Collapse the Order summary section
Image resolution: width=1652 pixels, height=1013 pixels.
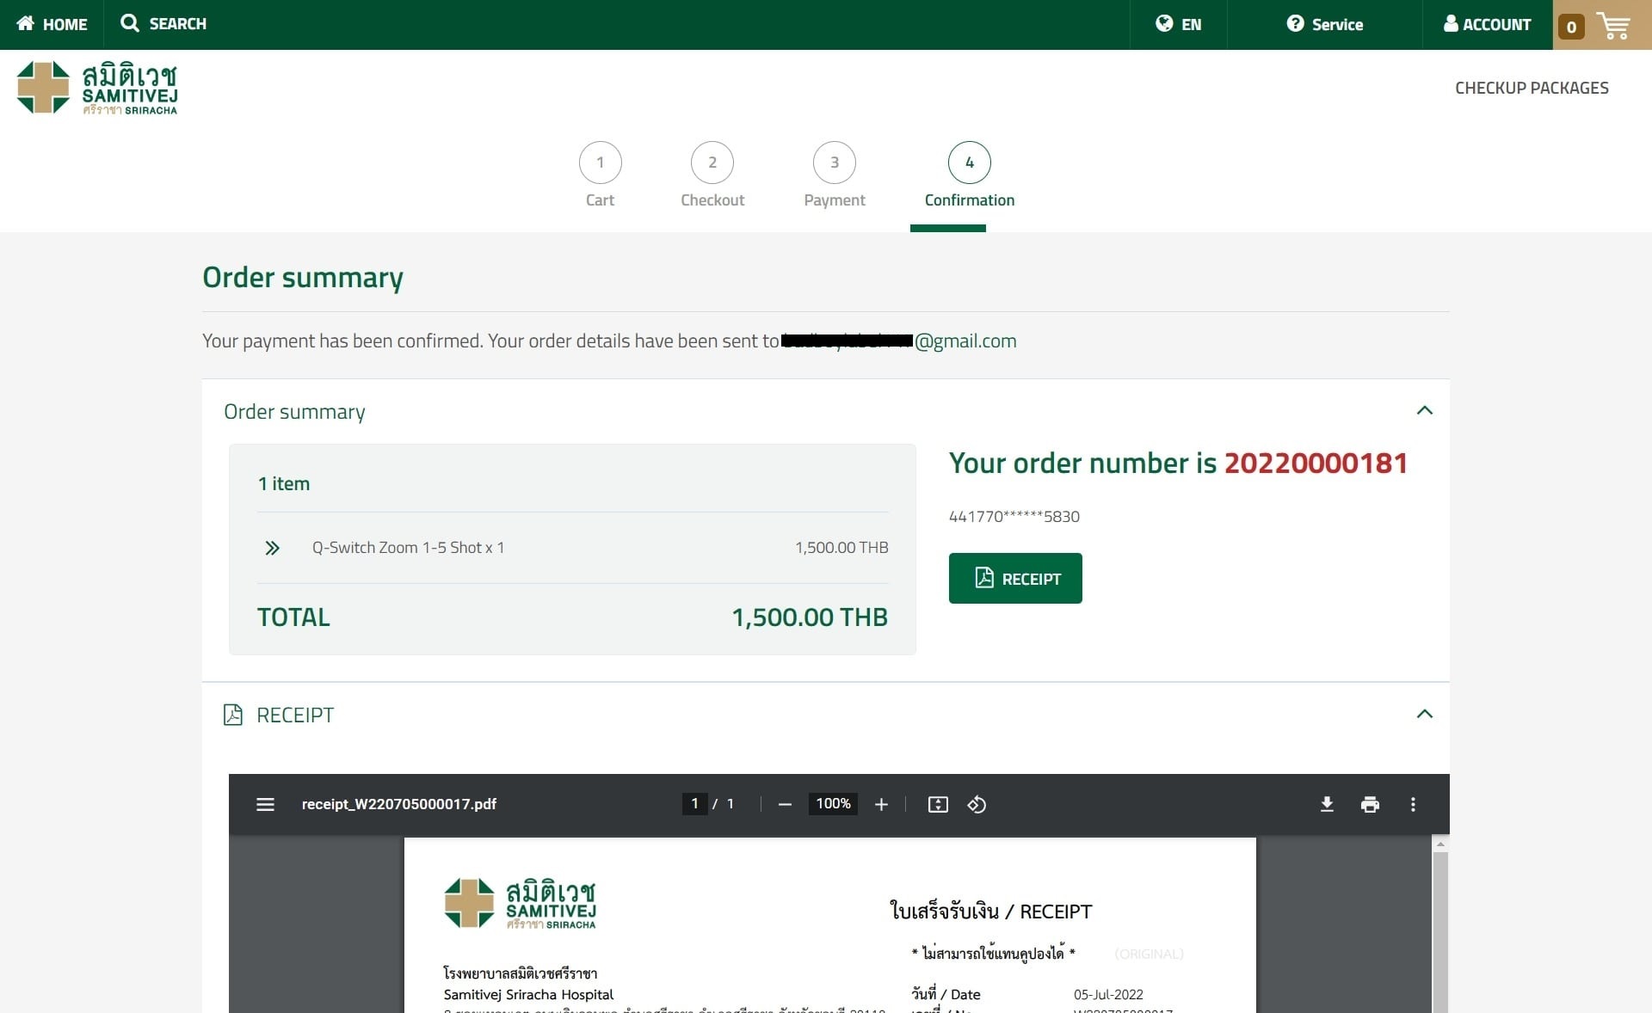pyautogui.click(x=1424, y=410)
